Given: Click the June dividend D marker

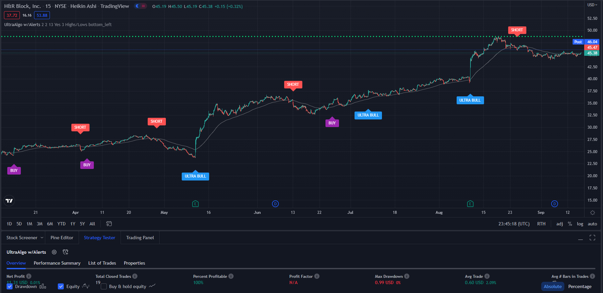Looking at the screenshot, I should click(x=275, y=203).
